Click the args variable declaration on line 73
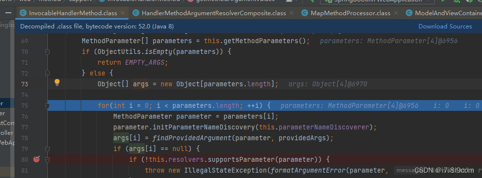Viewport: 482px width, 178px height. click(141, 84)
